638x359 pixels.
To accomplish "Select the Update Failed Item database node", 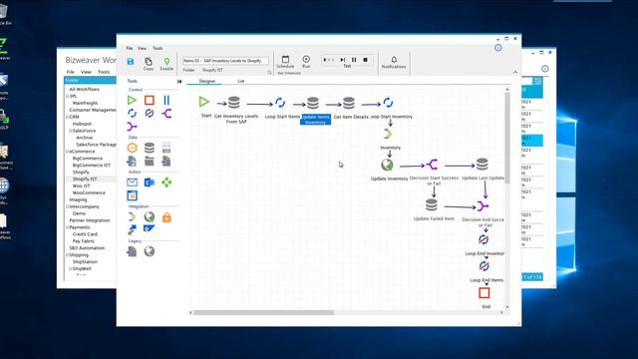I will (432, 204).
